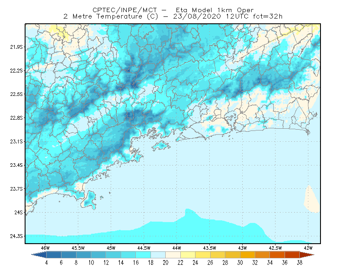The width and height of the screenshot is (346, 267).
Task: Click the colorbar value label 38
Action: [x=299, y=263]
